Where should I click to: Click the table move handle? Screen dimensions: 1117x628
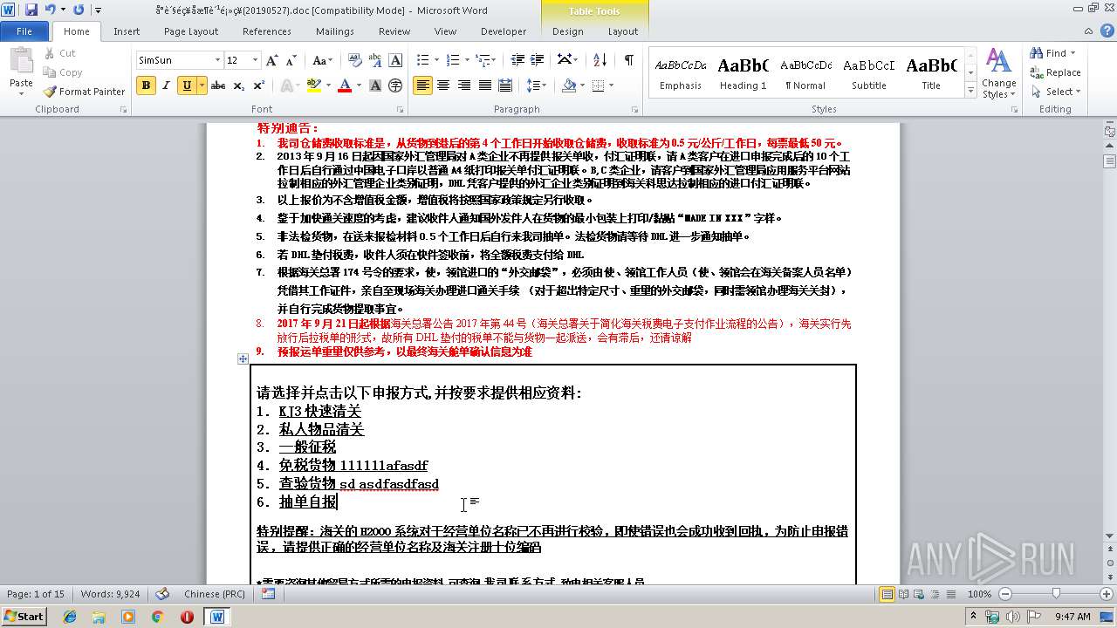click(x=243, y=358)
